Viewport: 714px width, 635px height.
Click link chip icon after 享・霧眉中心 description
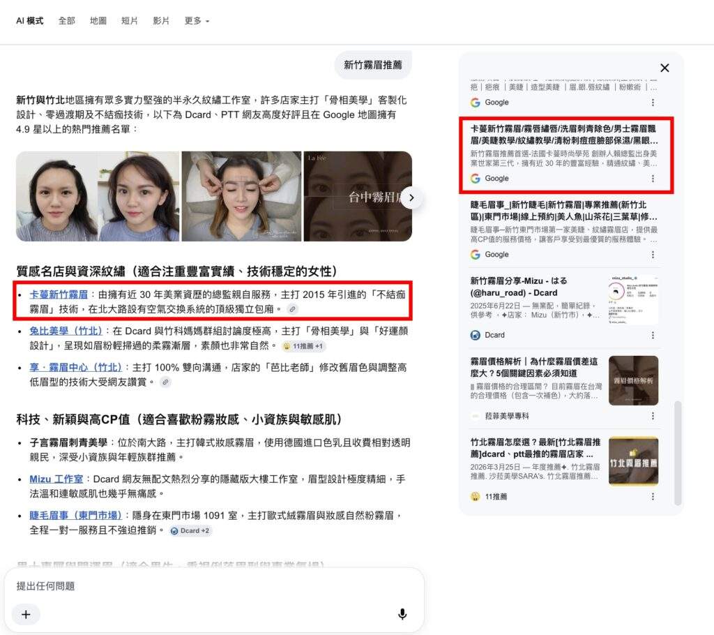point(166,382)
